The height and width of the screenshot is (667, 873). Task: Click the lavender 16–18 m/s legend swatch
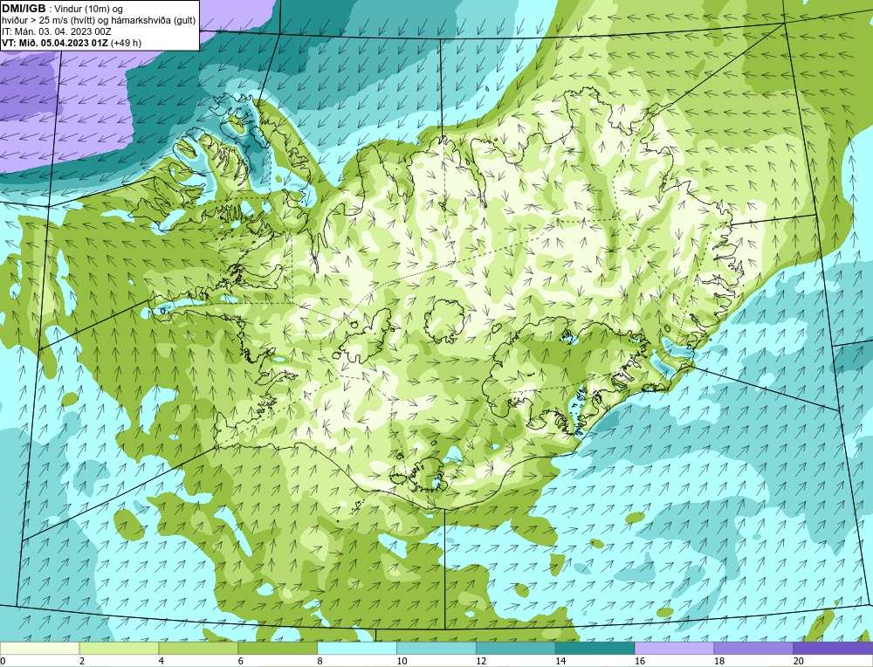[674, 648]
